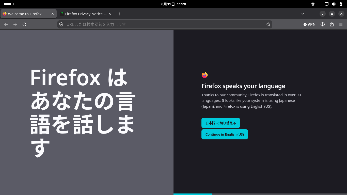Viewport: 347px width, 195px height.
Task: Click the Firefox logo above the heading
Action: (204, 75)
